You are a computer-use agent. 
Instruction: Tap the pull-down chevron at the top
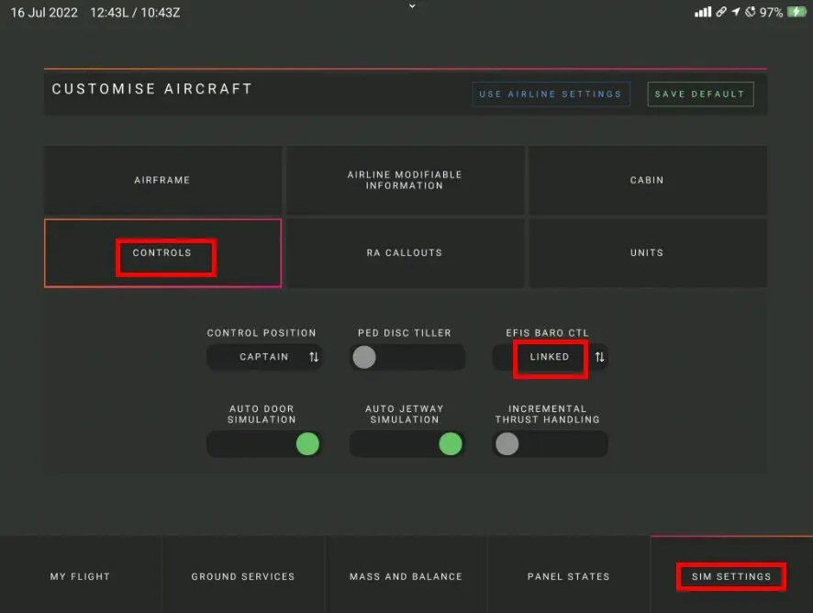coord(412,6)
